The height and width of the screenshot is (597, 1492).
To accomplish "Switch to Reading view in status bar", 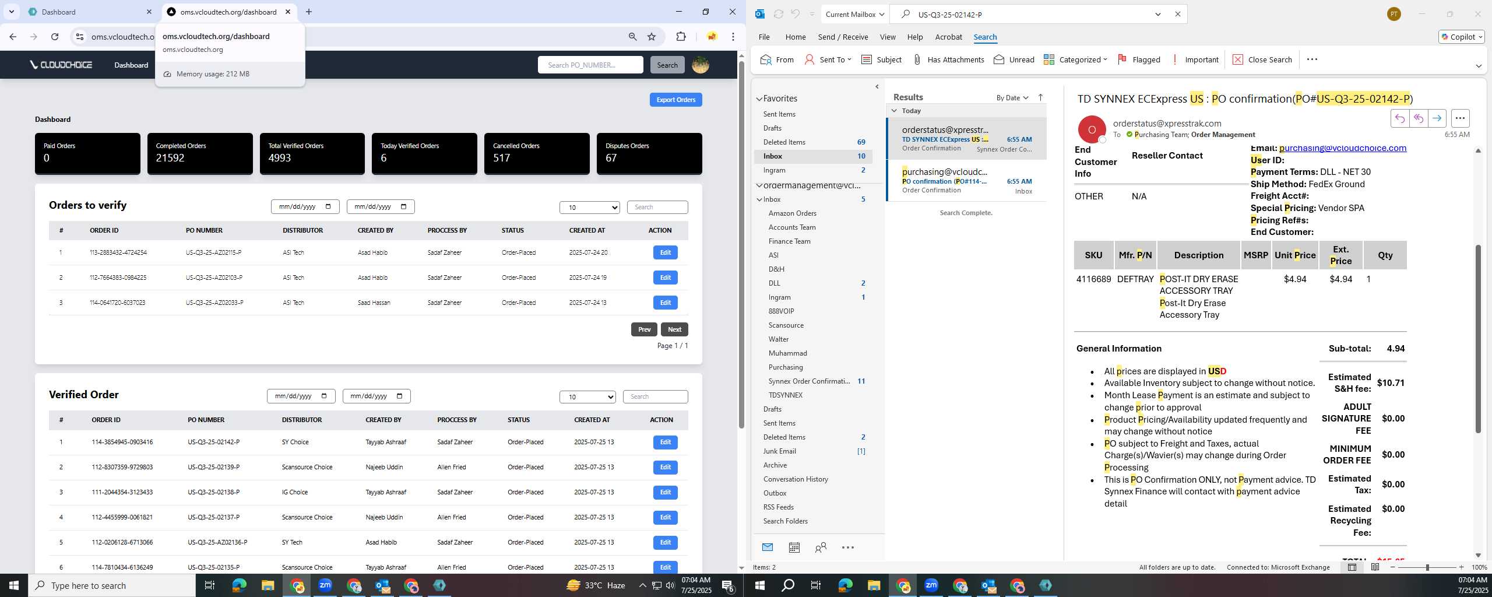I will (x=1375, y=567).
